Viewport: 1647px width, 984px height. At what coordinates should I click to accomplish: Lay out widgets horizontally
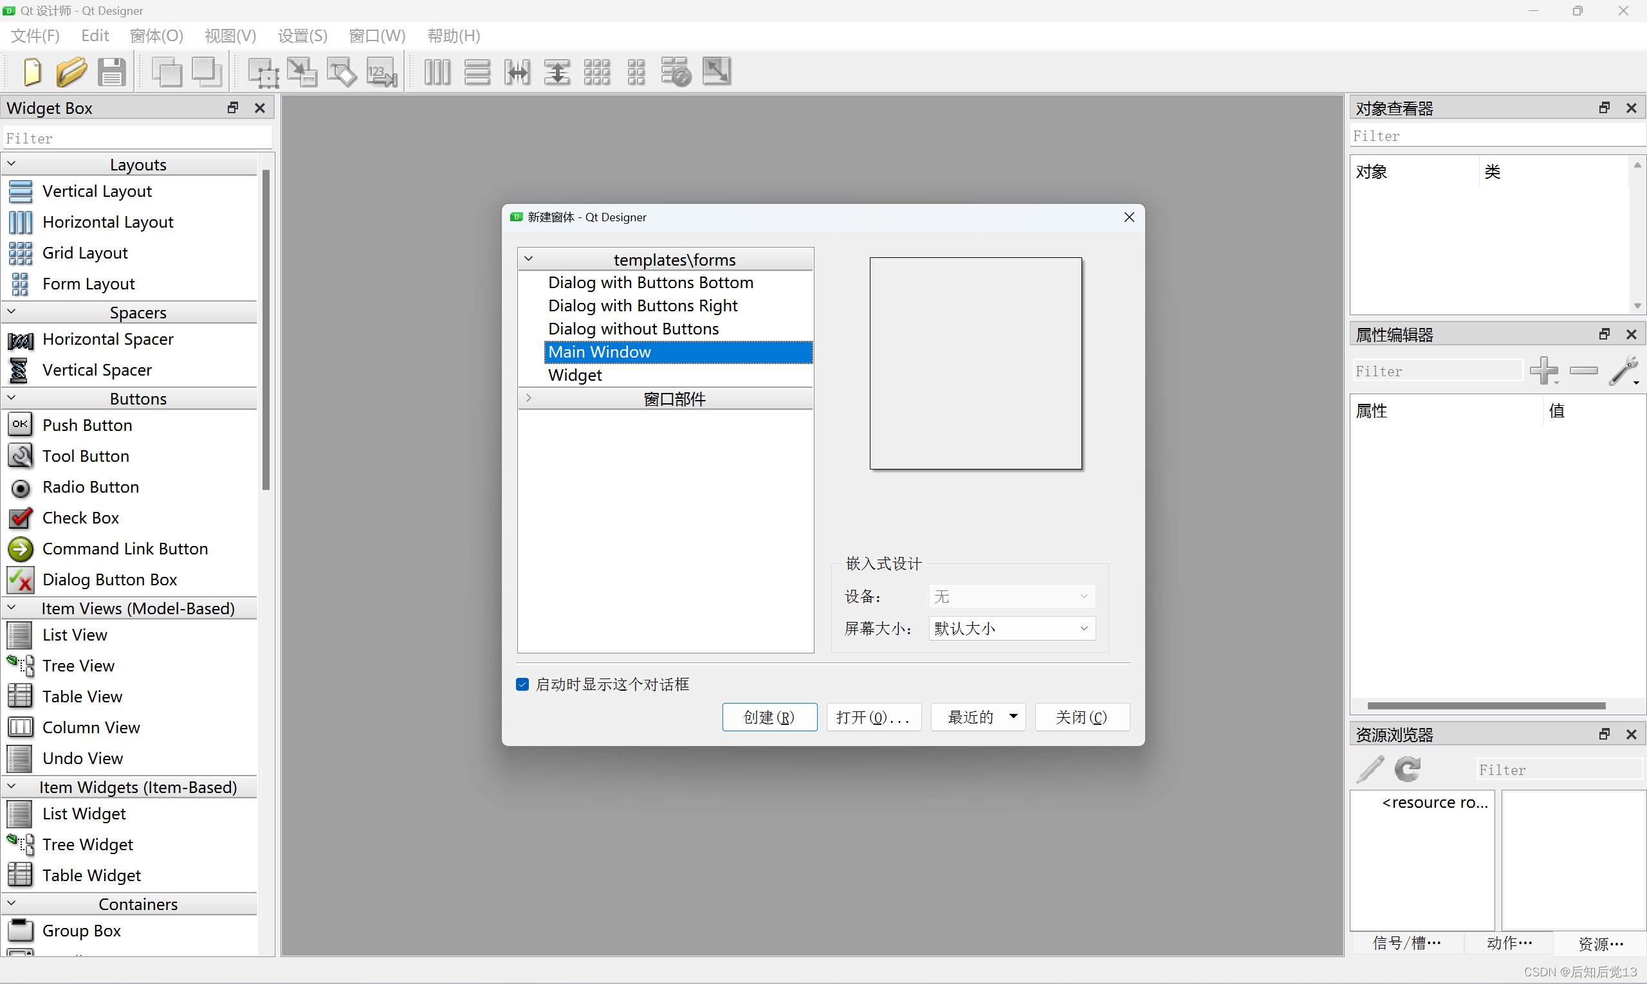pyautogui.click(x=437, y=71)
